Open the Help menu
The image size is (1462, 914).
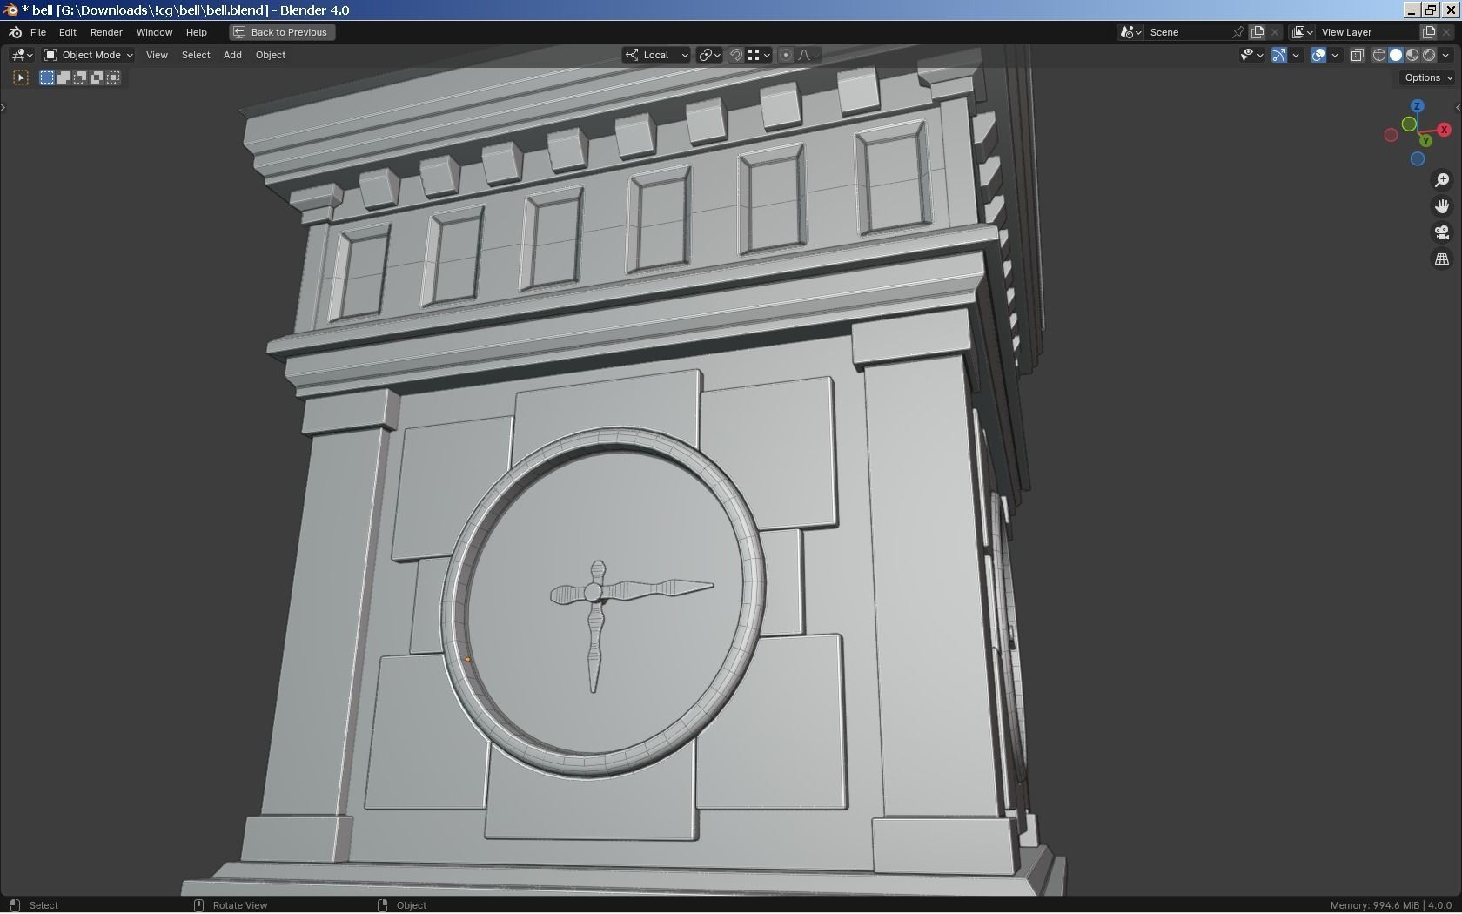[x=197, y=32]
